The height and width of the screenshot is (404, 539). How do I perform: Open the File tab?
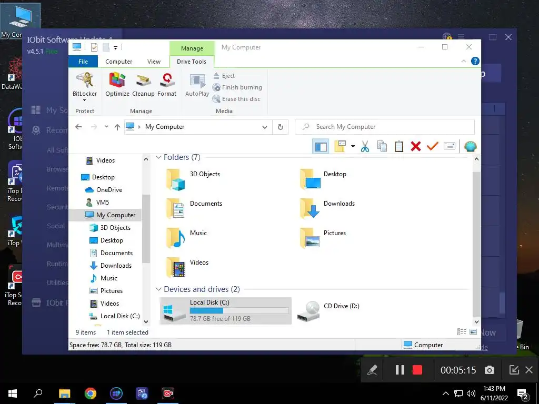(x=83, y=62)
